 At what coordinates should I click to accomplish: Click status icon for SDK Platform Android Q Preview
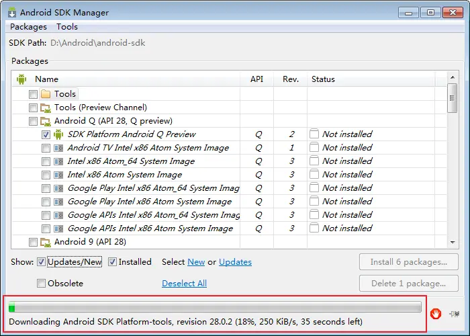pyautogui.click(x=314, y=134)
